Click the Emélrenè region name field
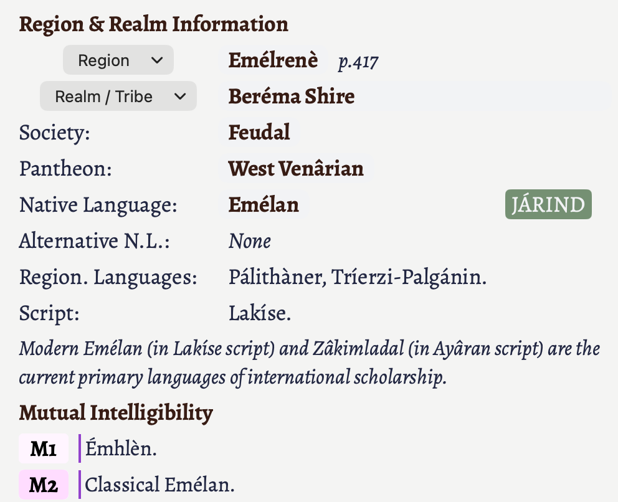This screenshot has height=502, width=618. click(273, 61)
